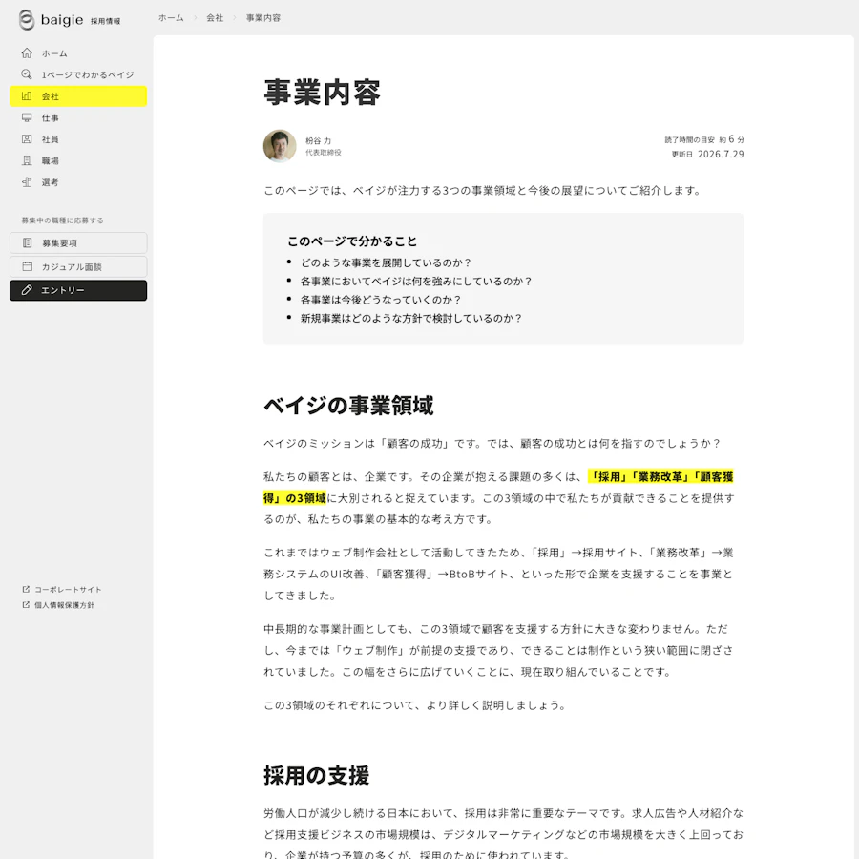Screen dimensions: 859x859
Task: Open 選考 menu item
Action: [78, 182]
